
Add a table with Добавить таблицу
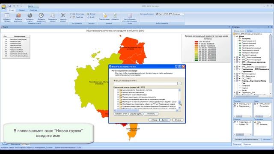point(7,18)
